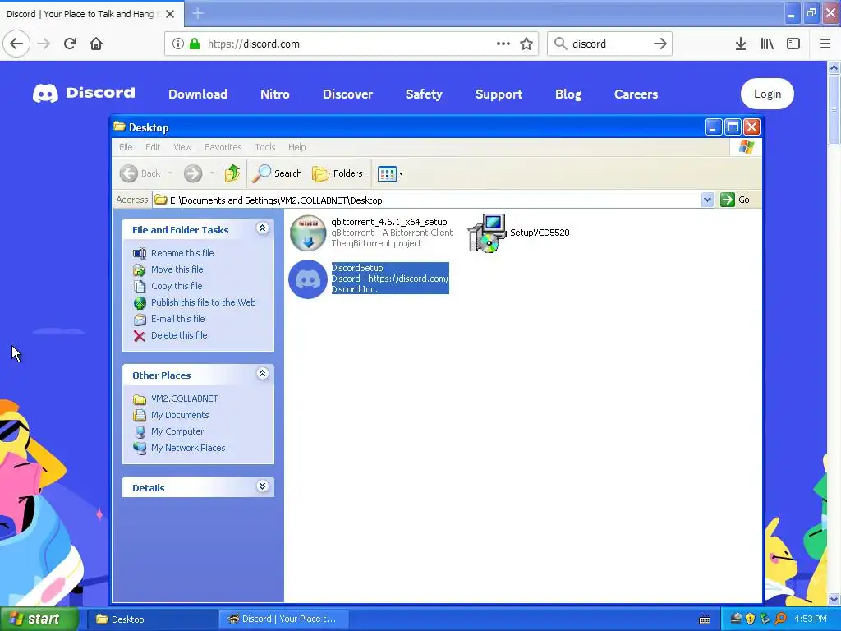Show Folders pane in Desktop window
The image size is (841, 631).
pyautogui.click(x=338, y=173)
